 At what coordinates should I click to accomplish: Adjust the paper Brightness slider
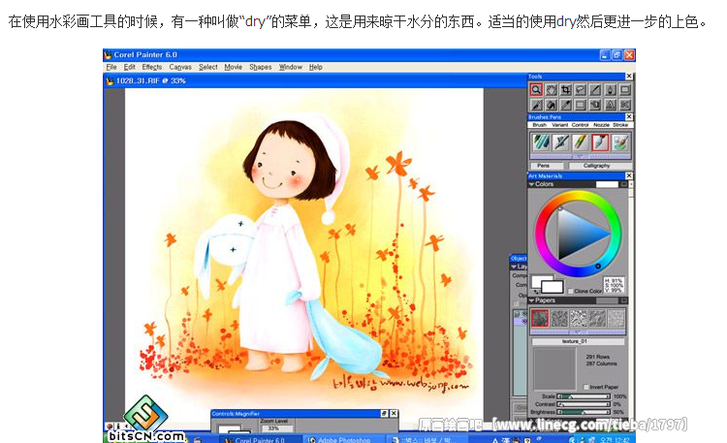(x=585, y=411)
